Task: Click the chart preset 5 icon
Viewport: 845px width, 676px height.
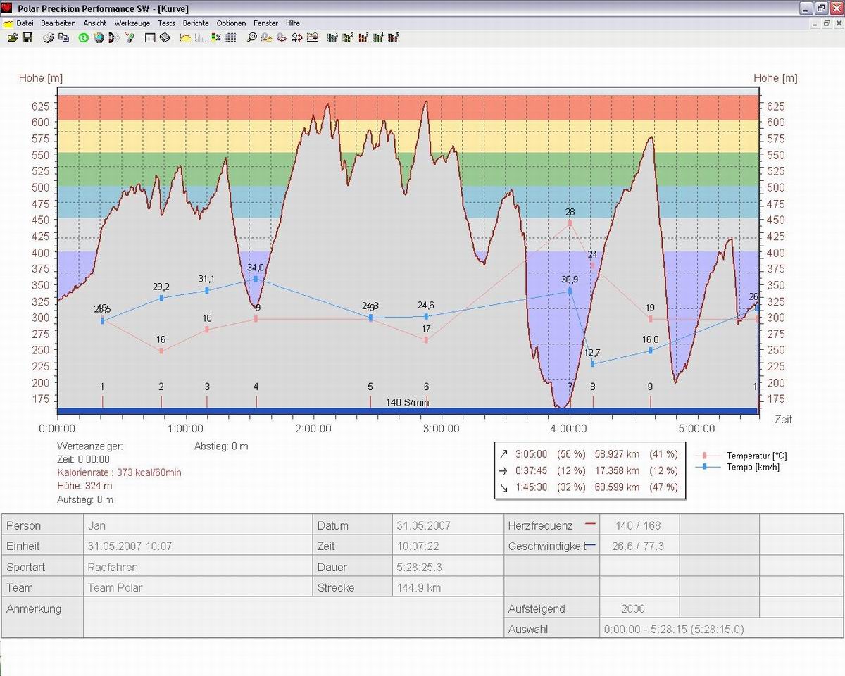Action: pyautogui.click(x=394, y=37)
